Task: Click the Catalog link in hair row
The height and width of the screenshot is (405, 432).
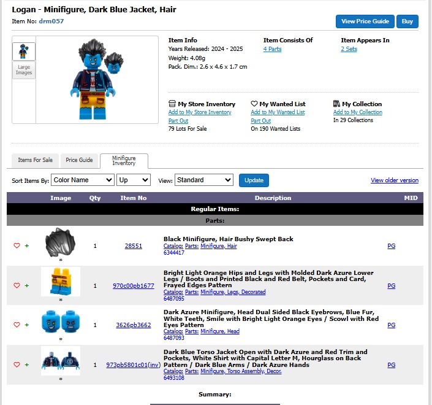Action: [173, 246]
